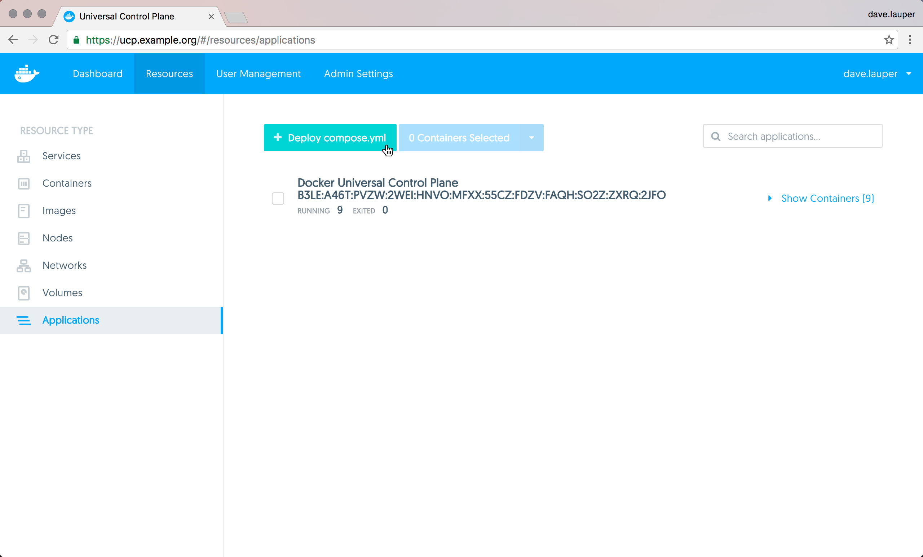
Task: Click the Volumes sidebar icon
Action: point(23,293)
